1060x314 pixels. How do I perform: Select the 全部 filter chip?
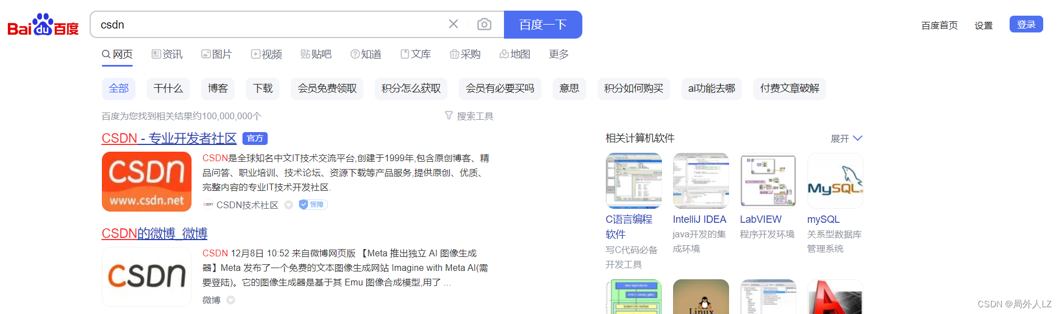(119, 88)
